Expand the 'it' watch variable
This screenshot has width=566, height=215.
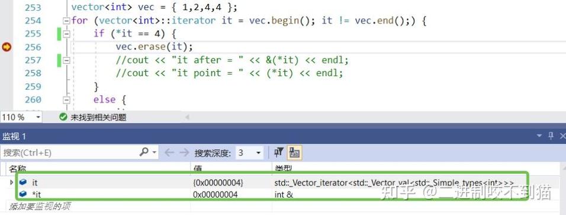tap(12, 183)
